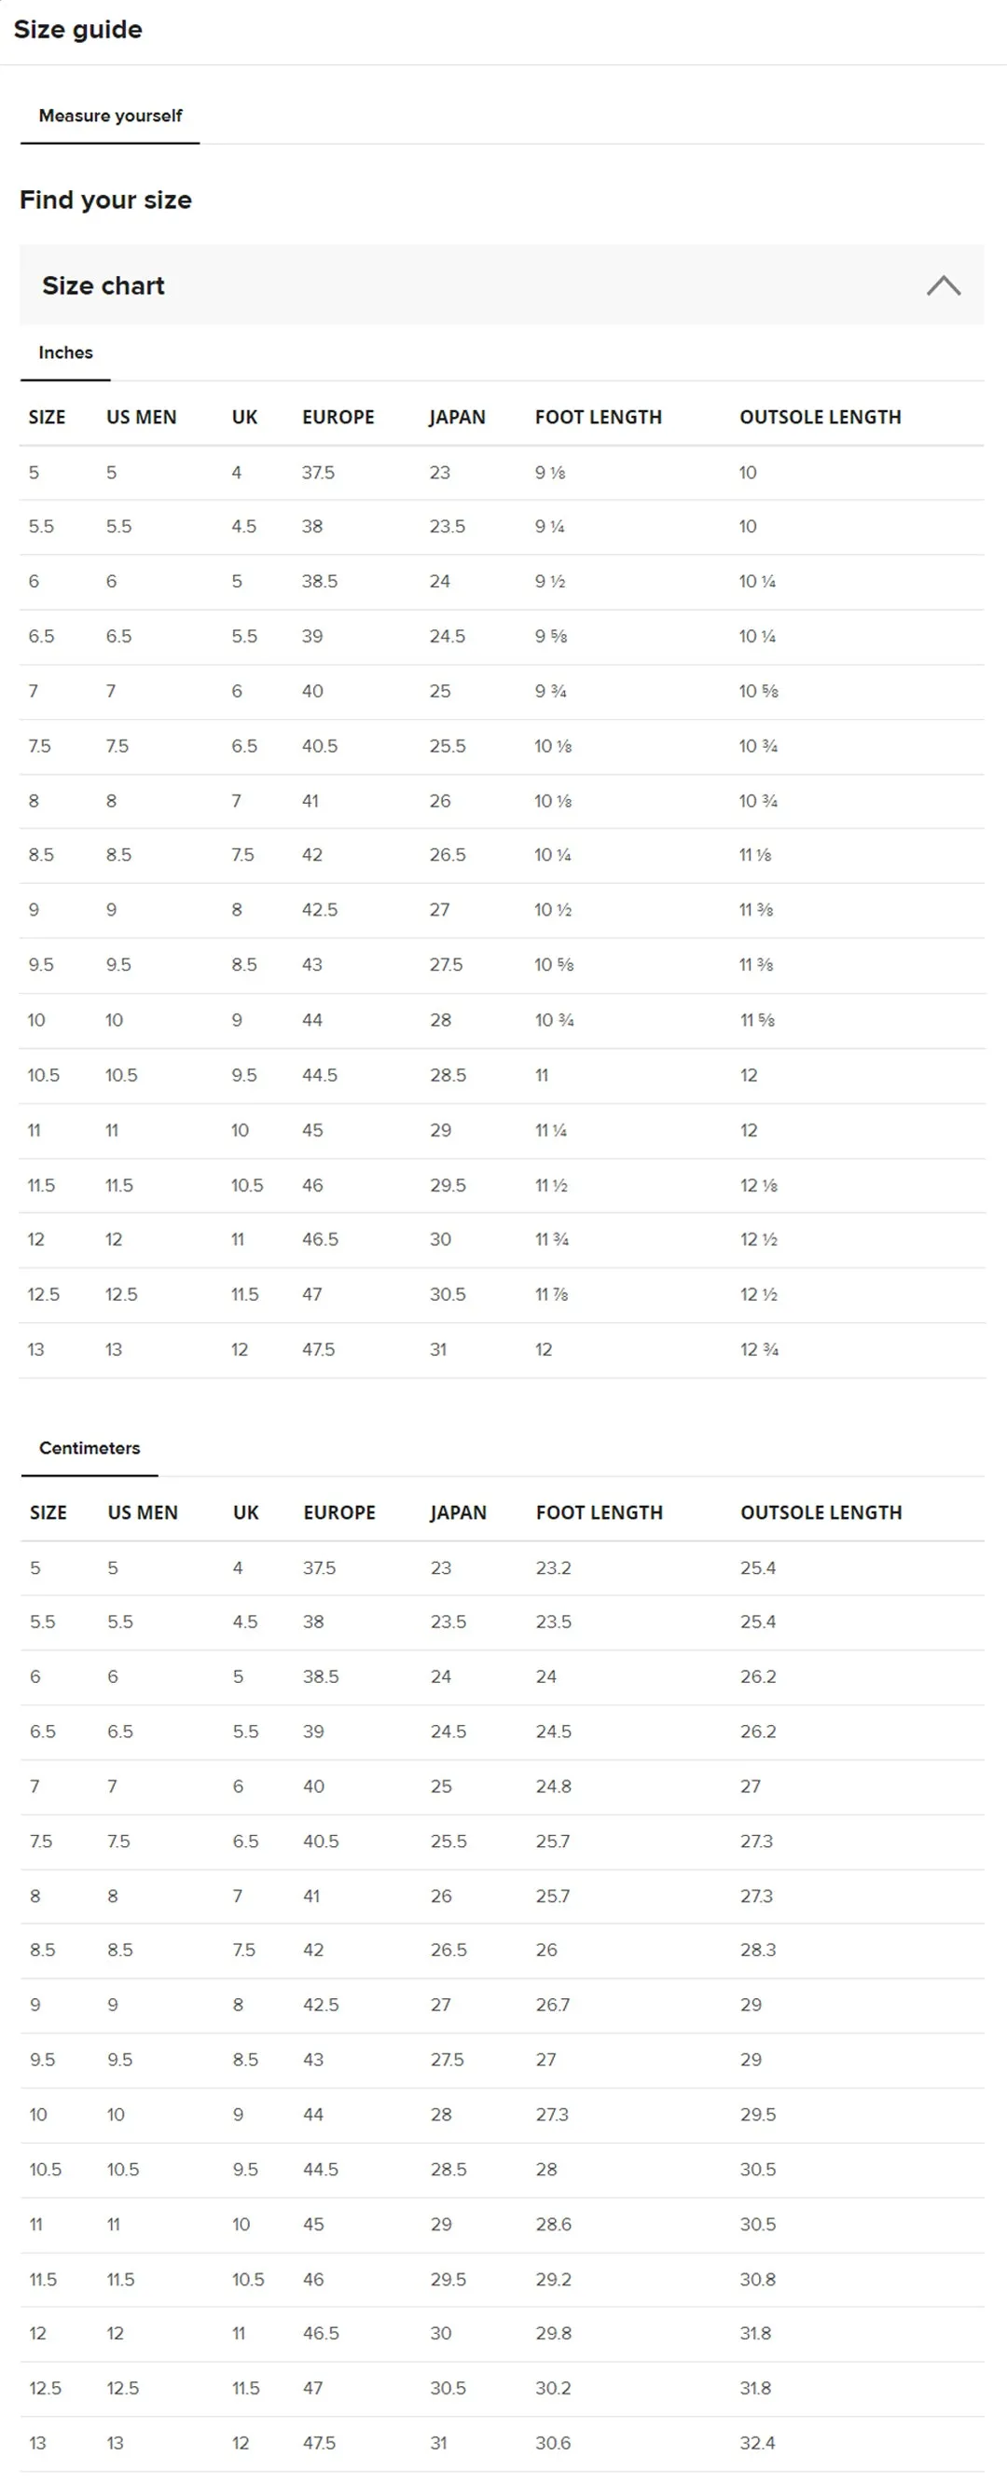Viewport: 1007px width, 2483px height.
Task: Select the 11 ⅞ foot length cell
Action: (551, 1294)
